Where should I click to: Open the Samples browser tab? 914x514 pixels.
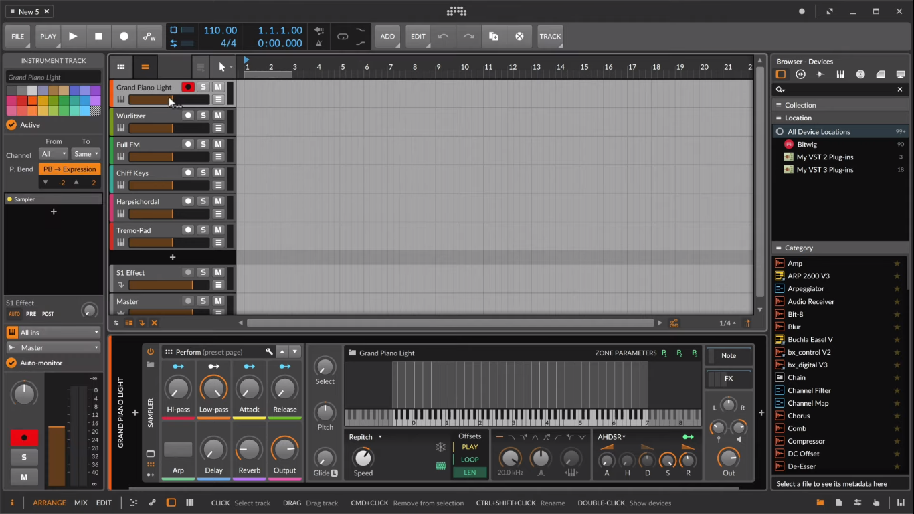click(x=820, y=74)
